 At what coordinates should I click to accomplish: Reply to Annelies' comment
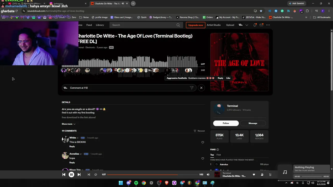tap(72, 163)
